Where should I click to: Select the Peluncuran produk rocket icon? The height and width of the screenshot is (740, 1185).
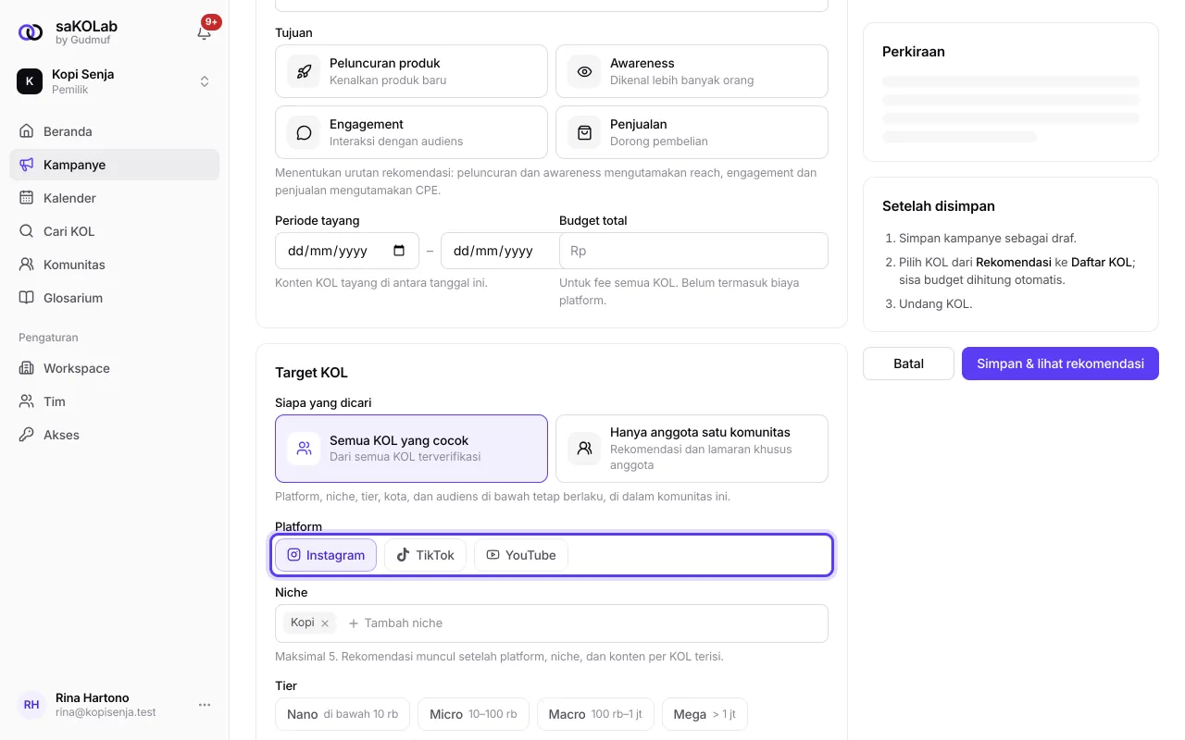point(304,71)
